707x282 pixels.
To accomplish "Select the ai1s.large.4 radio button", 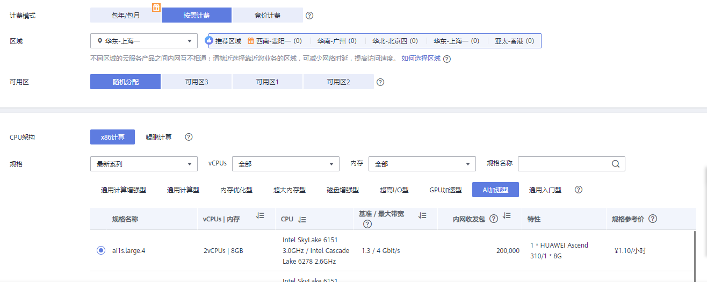I will (101, 250).
